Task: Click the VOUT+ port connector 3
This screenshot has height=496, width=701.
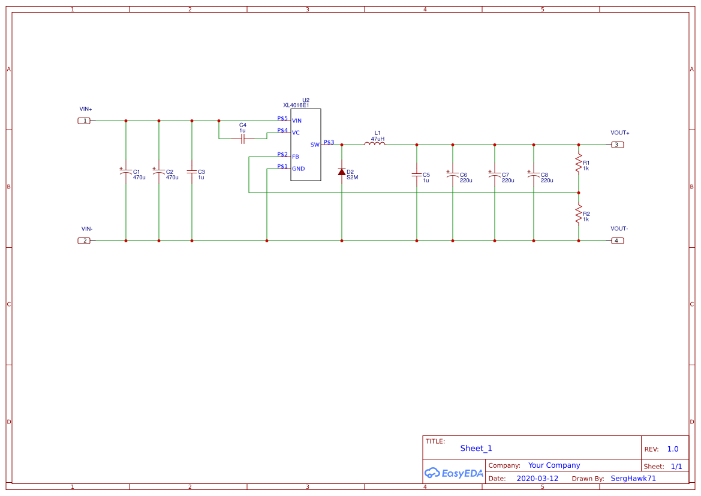Action: pyautogui.click(x=617, y=145)
